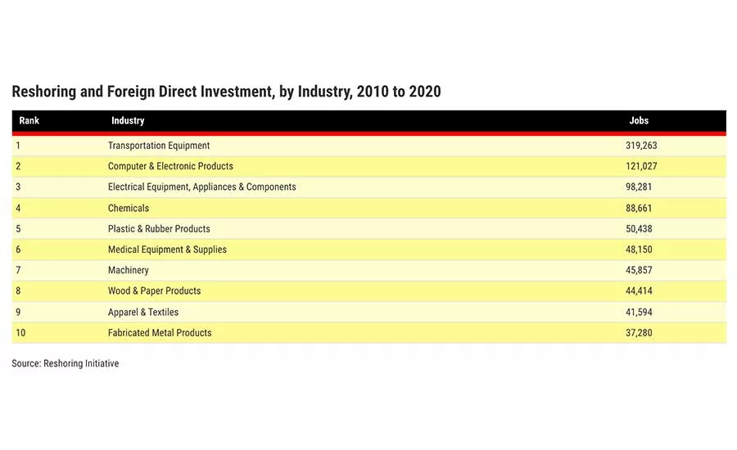Screen dimensions: 737x450
Task: Select the Chemicals industry entry
Action: coord(129,208)
